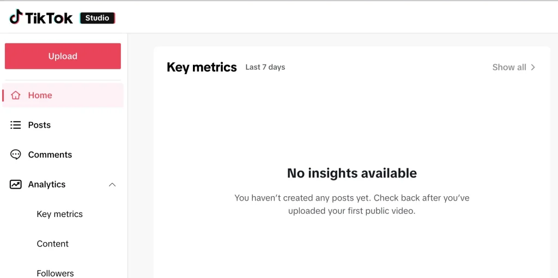The image size is (558, 278).
Task: Open Followers analytics submenu
Action: [55, 273]
